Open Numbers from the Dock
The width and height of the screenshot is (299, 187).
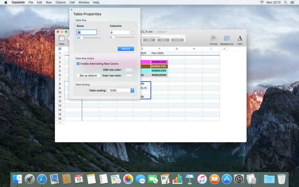(177, 179)
